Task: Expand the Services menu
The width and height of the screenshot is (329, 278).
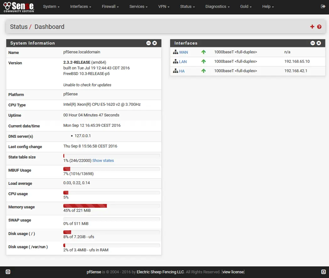Action: (x=138, y=7)
